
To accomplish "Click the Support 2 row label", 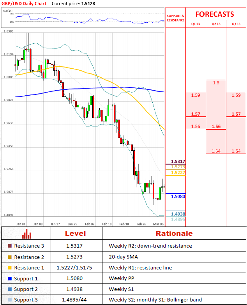I will [26, 289].
